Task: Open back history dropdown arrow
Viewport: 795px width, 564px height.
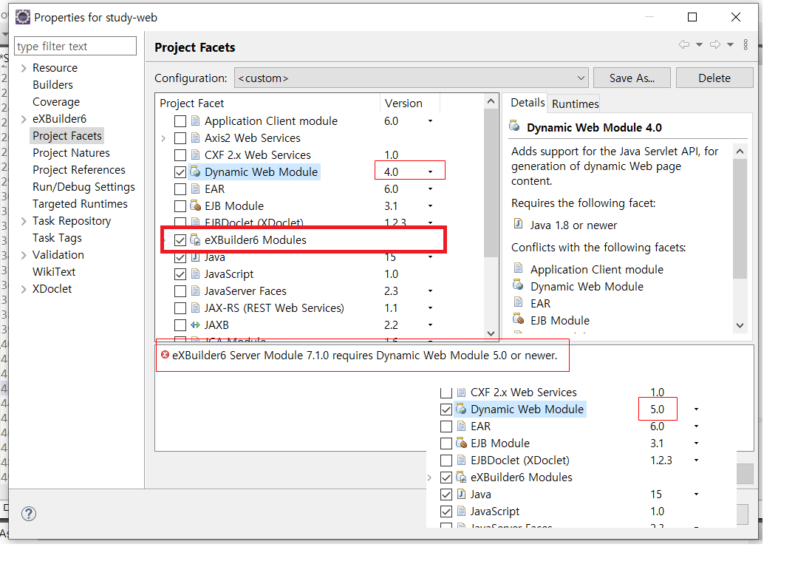Action: pos(699,44)
